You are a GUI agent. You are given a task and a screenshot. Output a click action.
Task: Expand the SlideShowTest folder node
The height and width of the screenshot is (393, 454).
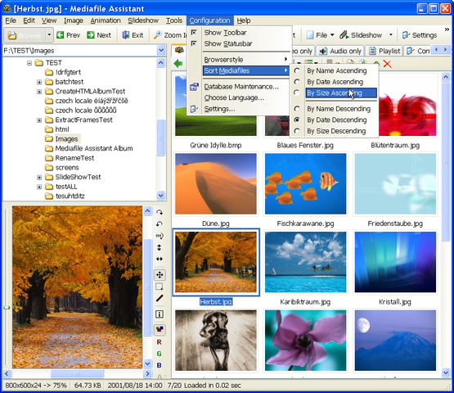pos(39,177)
